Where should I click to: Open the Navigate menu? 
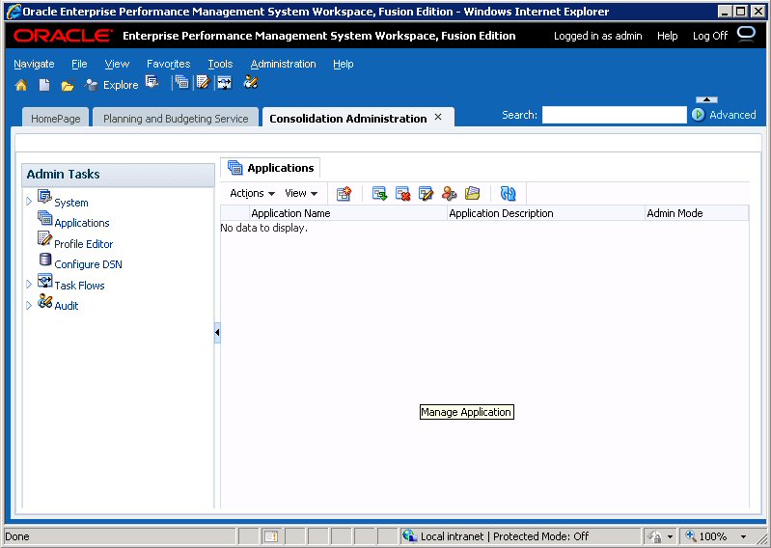[34, 64]
